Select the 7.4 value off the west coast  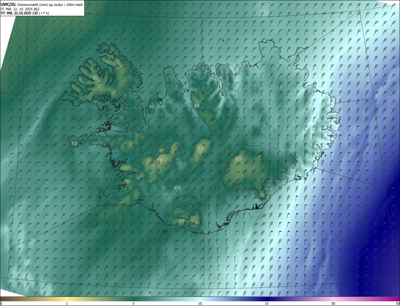6,160
